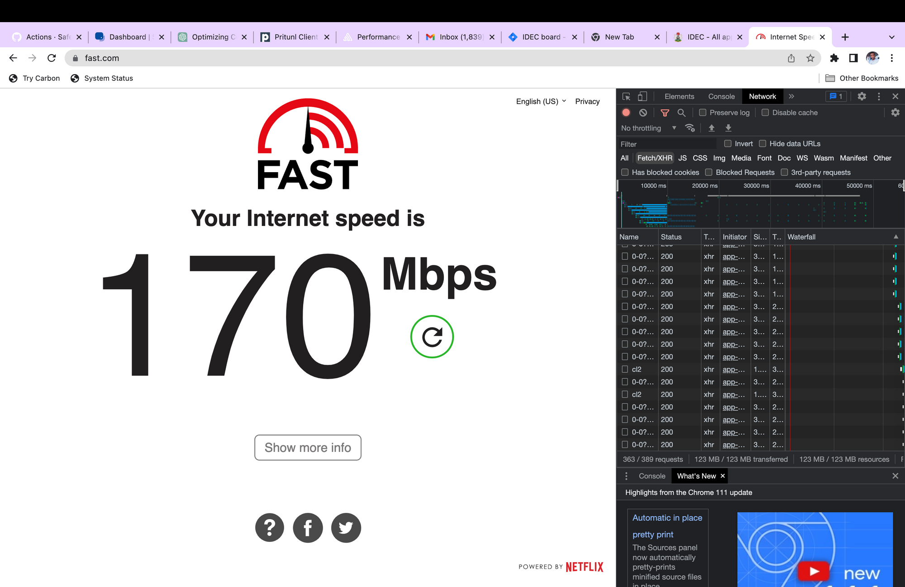
Task: Open network conditions wifi gear icon
Action: [x=690, y=128]
